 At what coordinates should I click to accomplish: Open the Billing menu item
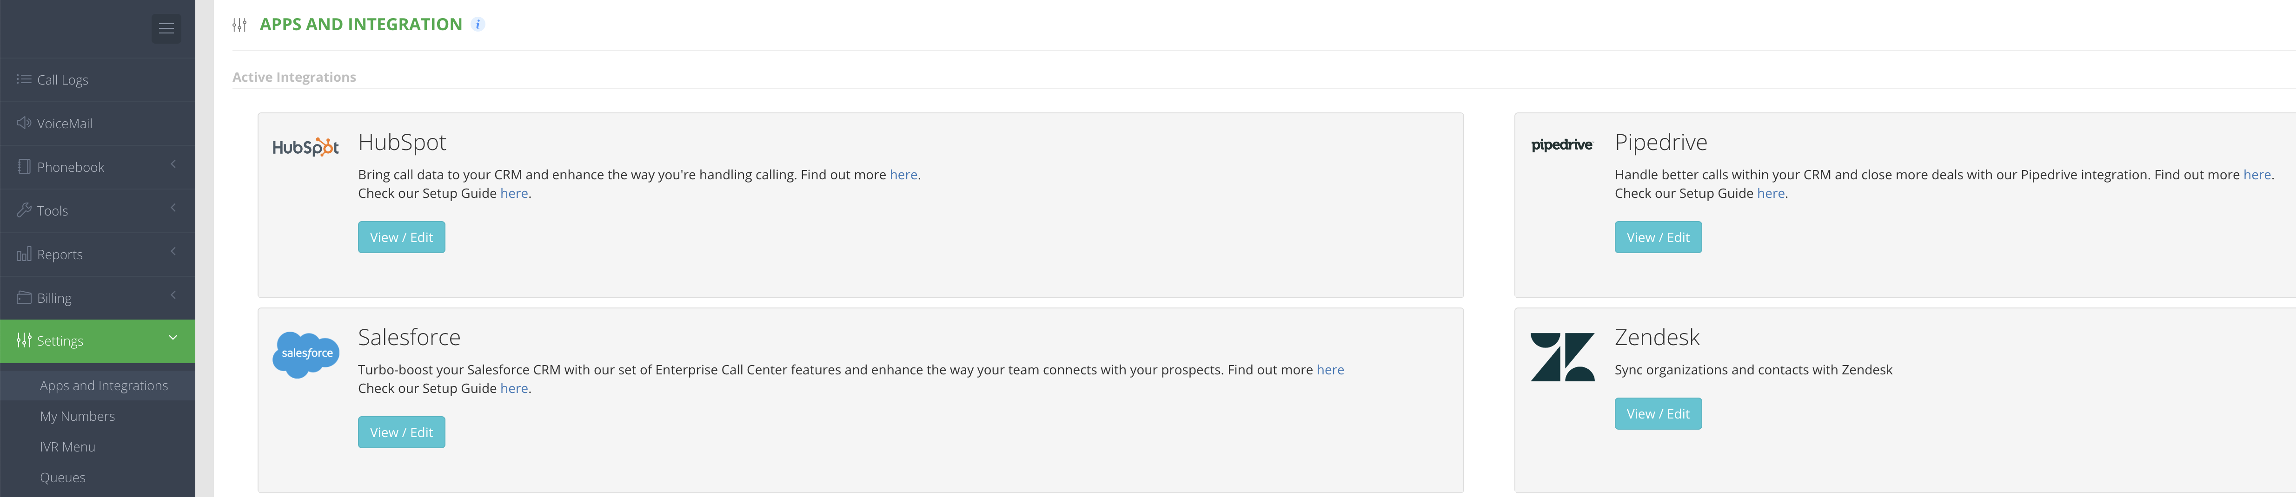point(97,297)
